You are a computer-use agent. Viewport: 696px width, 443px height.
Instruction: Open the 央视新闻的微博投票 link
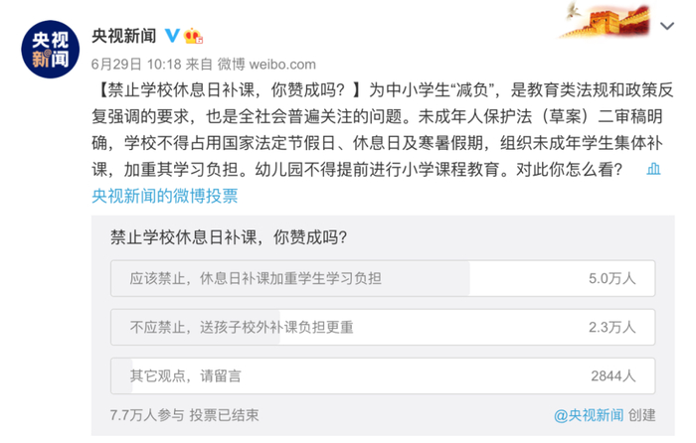(165, 196)
